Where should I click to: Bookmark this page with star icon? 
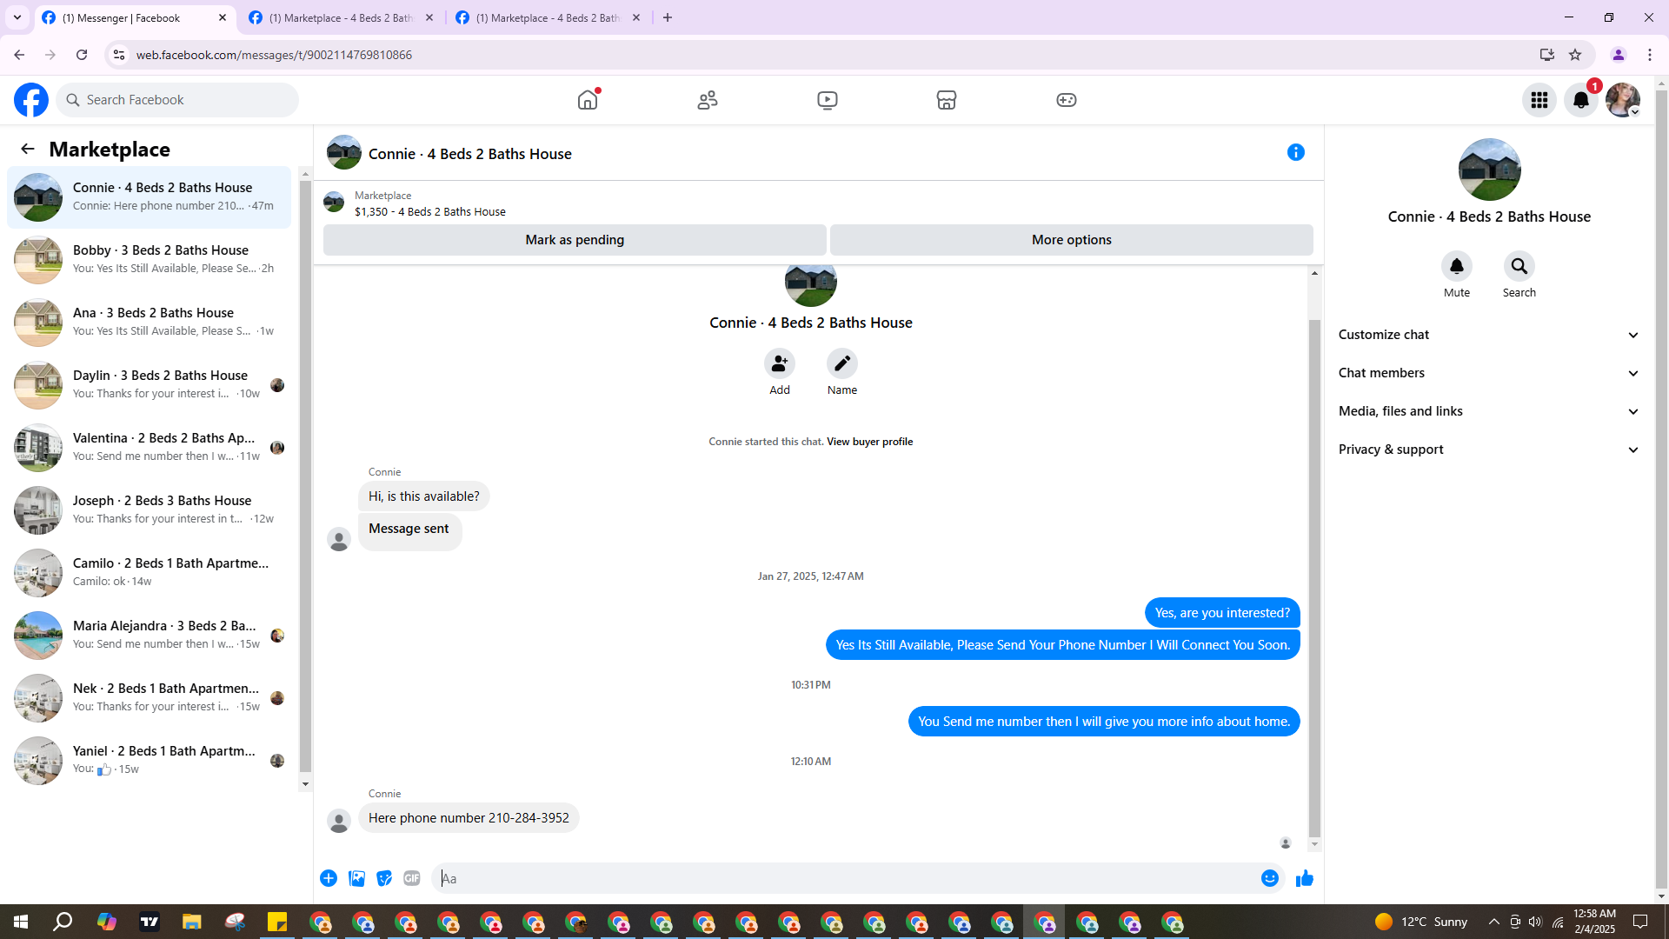tap(1575, 55)
